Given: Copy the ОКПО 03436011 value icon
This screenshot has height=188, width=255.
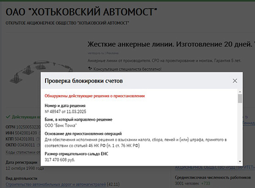Looking at the screenshot, I should pyautogui.click(x=38, y=145).
